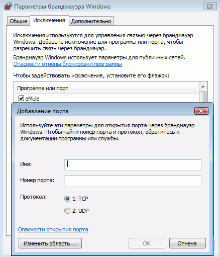Close the Параметры брандмауэра Windows window

point(209,7)
